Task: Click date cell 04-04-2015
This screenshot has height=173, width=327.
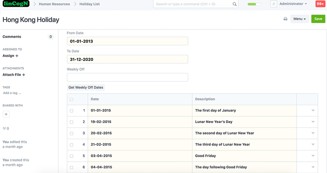Action: 140,167
